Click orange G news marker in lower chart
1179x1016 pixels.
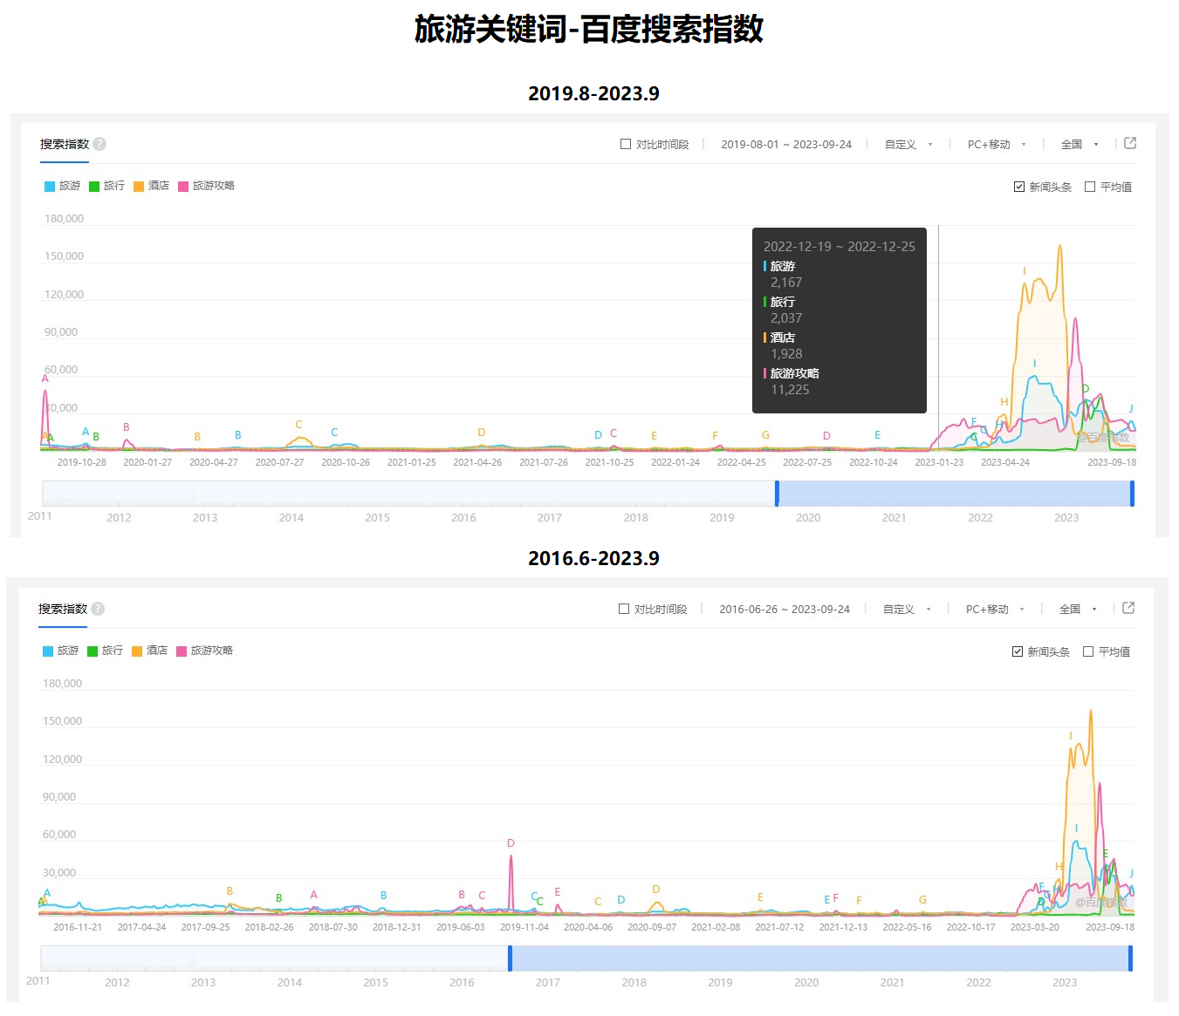(922, 900)
